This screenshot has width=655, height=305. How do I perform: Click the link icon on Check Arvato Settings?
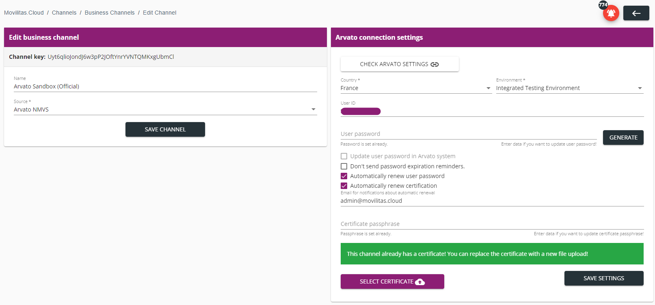pyautogui.click(x=435, y=64)
